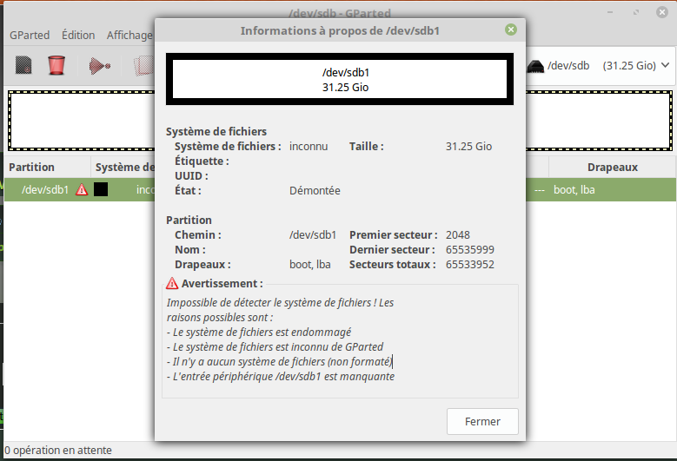Image resolution: width=677 pixels, height=461 pixels.
Task: Click the Avertissement warning triangle icon
Action: coord(172,283)
